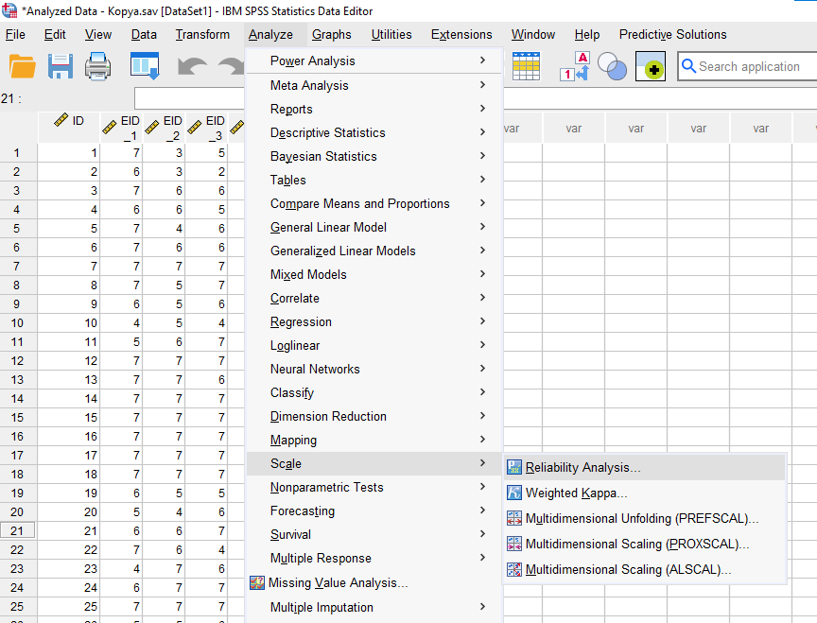Image resolution: width=817 pixels, height=623 pixels.
Task: Select Weighted Kappa option
Action: pyautogui.click(x=576, y=493)
